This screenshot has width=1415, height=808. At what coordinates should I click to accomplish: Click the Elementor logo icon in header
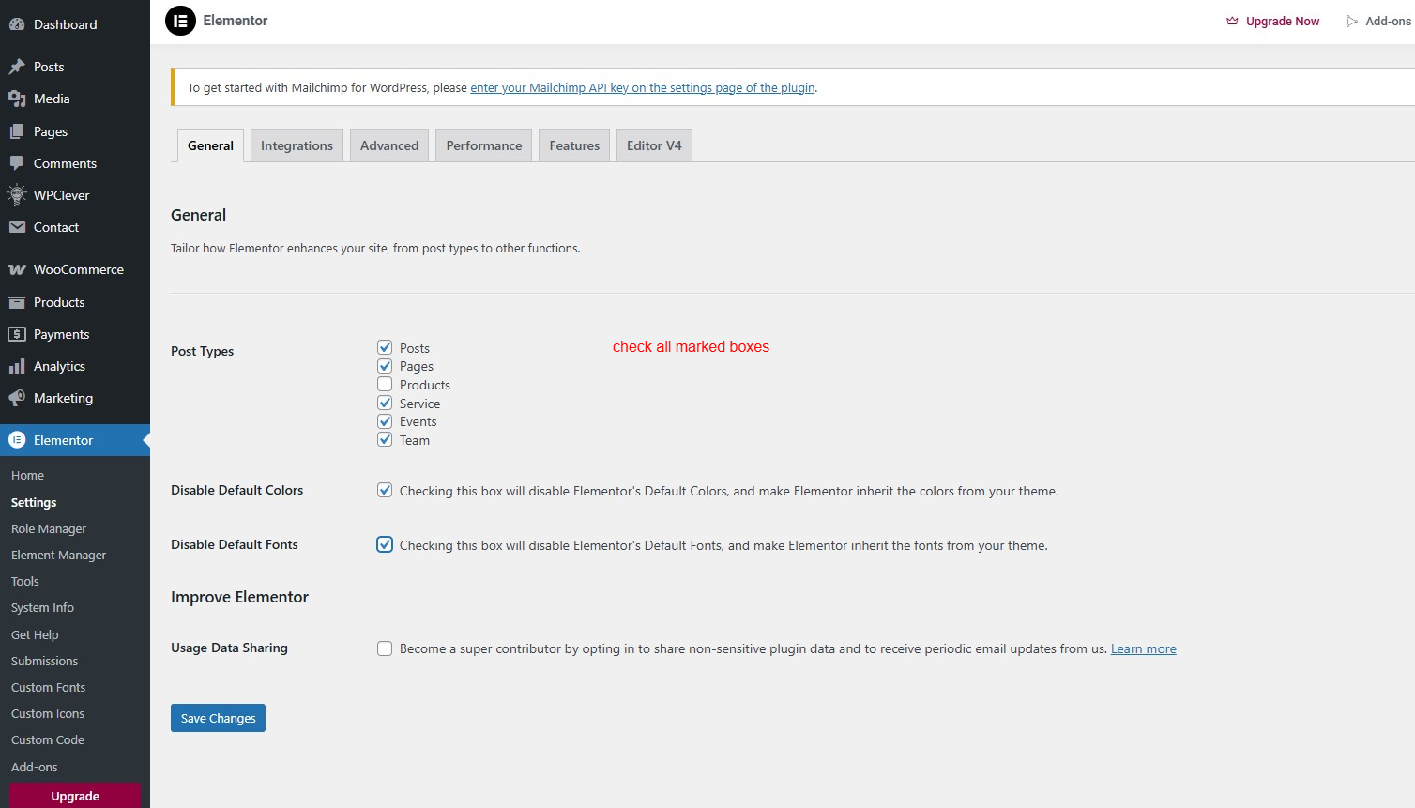click(180, 21)
